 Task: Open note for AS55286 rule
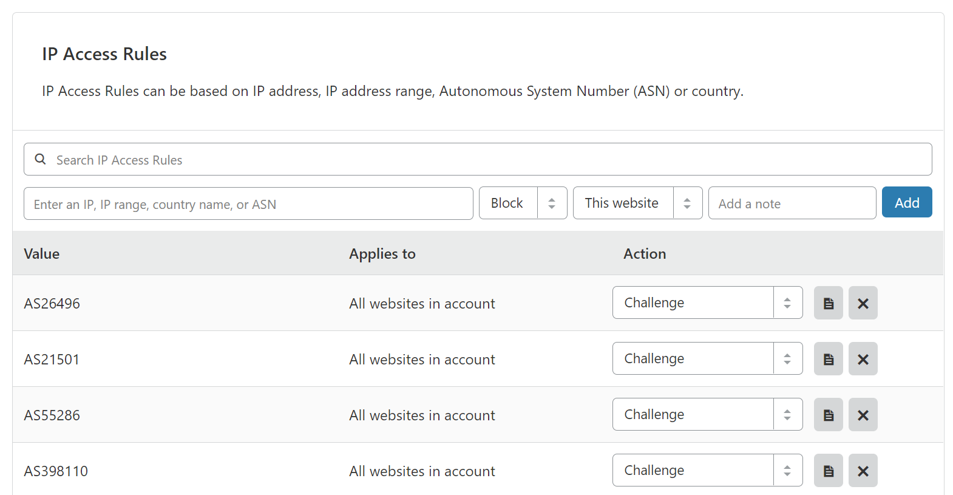[829, 414]
